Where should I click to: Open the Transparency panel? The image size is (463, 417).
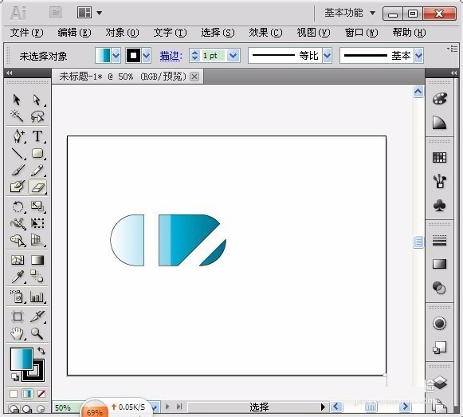(x=440, y=288)
